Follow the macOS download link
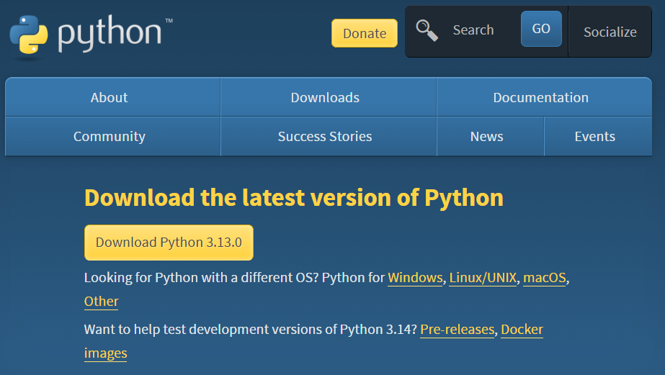Screen dimensions: 665x375 coord(545,277)
